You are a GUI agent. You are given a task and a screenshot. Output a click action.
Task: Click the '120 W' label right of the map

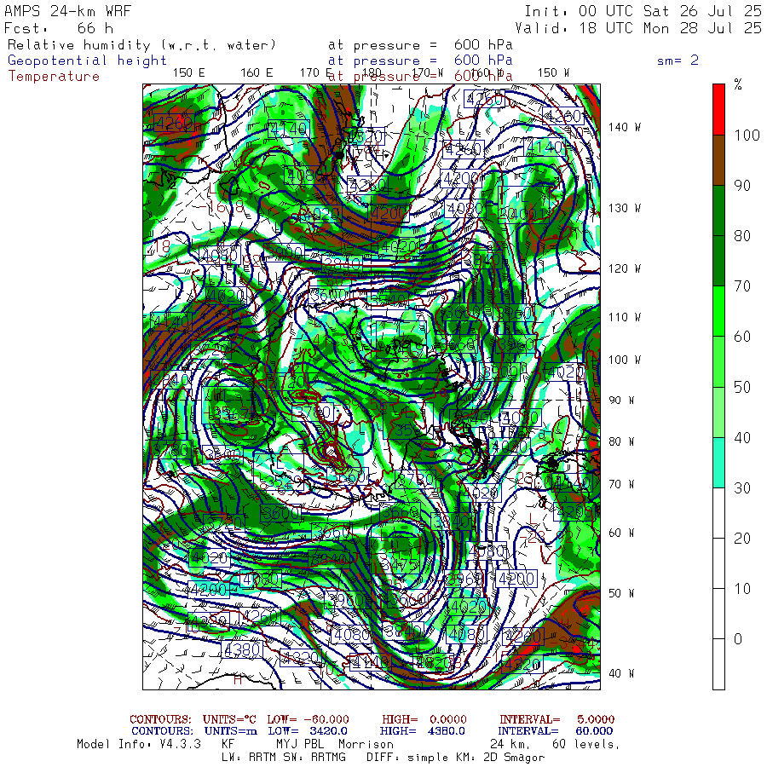point(624,268)
